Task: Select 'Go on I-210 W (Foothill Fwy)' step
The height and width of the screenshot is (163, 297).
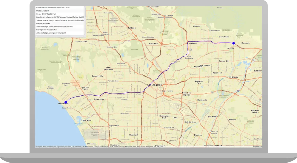Action: [59, 14]
